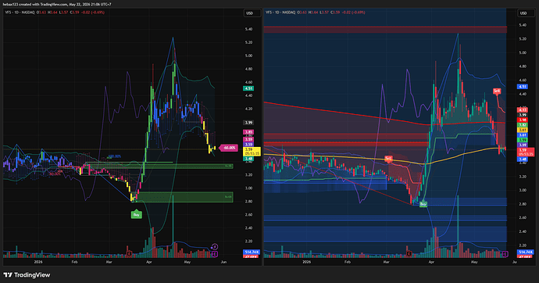Click the upper Sell signal label near May
Image resolution: width=539 pixels, height=283 pixels.
(497, 91)
